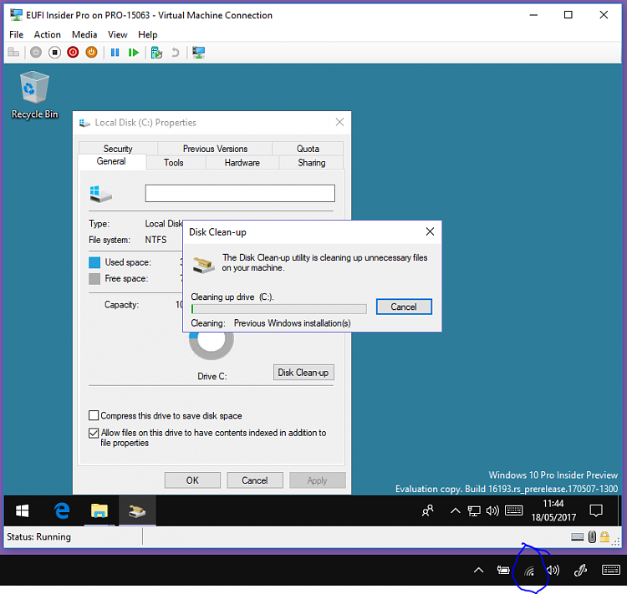The width and height of the screenshot is (627, 594).
Task: Click the red Shut Down toolbar icon
Action: [x=73, y=53]
